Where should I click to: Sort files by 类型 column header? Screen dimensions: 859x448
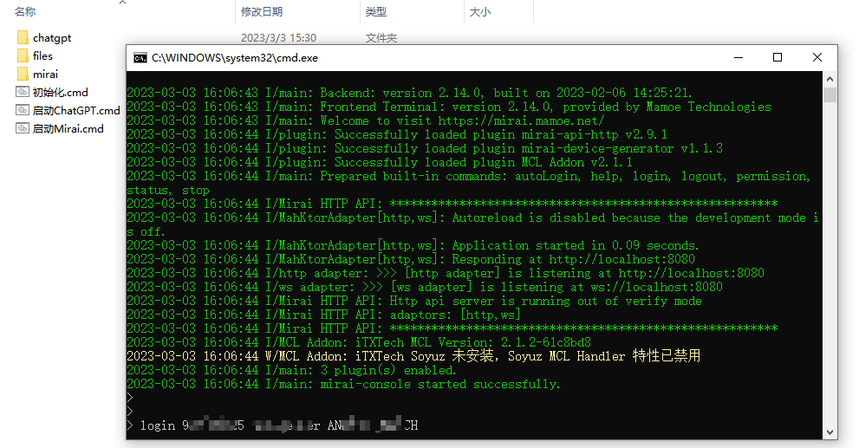(x=376, y=11)
